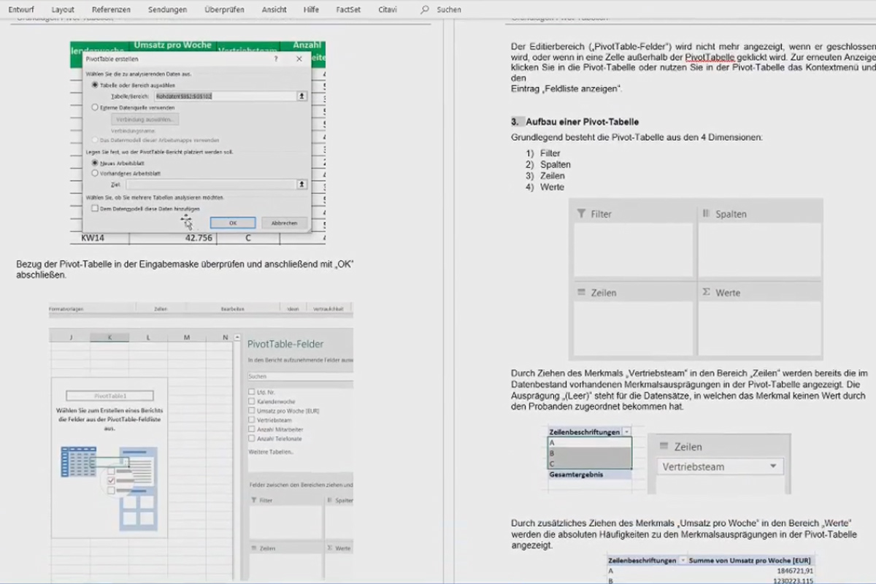Click the range selector arrow beside Ziel field
This screenshot has height=584, width=876.
[301, 185]
